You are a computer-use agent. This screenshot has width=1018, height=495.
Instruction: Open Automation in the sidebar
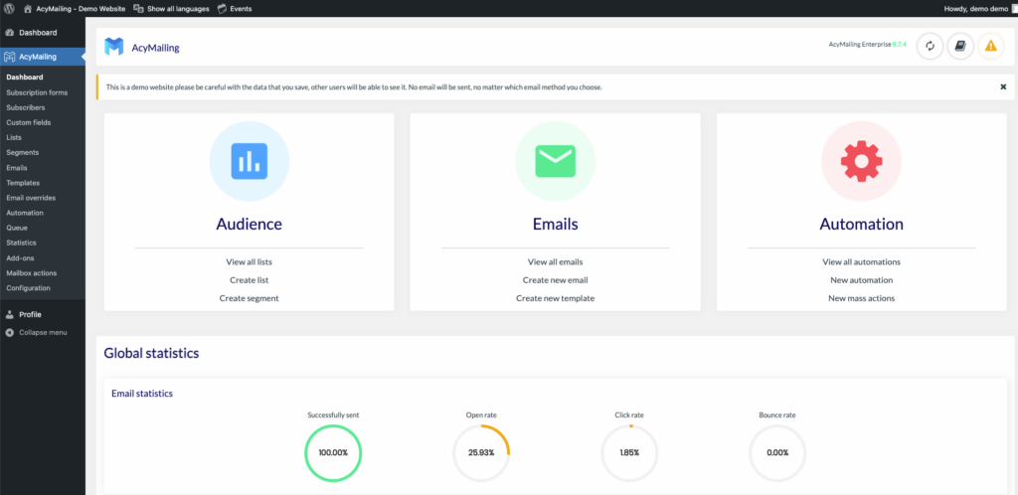click(x=25, y=212)
